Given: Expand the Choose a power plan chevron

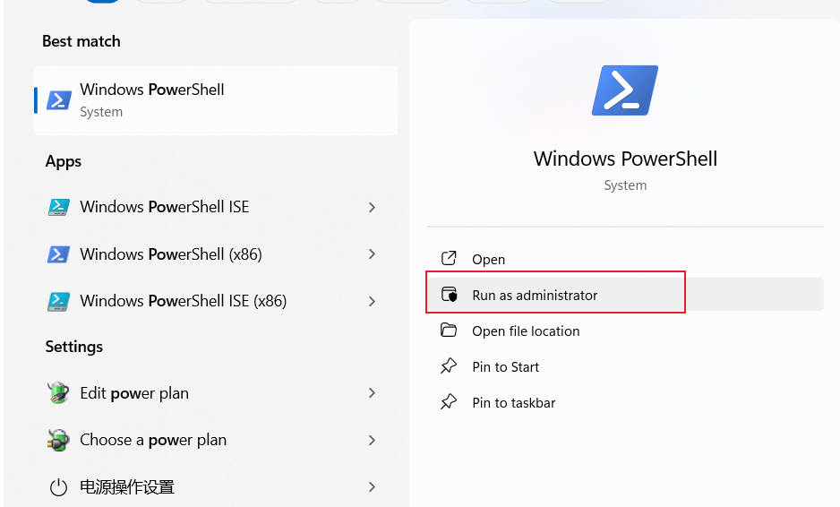Looking at the screenshot, I should [x=372, y=440].
